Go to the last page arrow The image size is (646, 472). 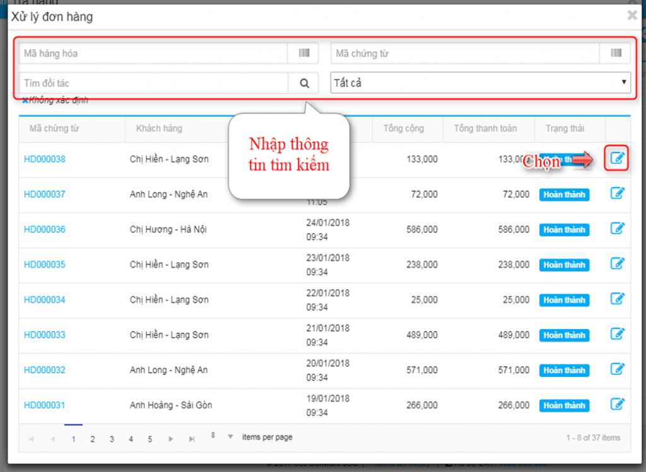click(x=192, y=439)
